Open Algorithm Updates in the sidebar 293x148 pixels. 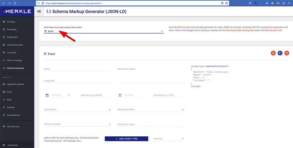coord(17,84)
